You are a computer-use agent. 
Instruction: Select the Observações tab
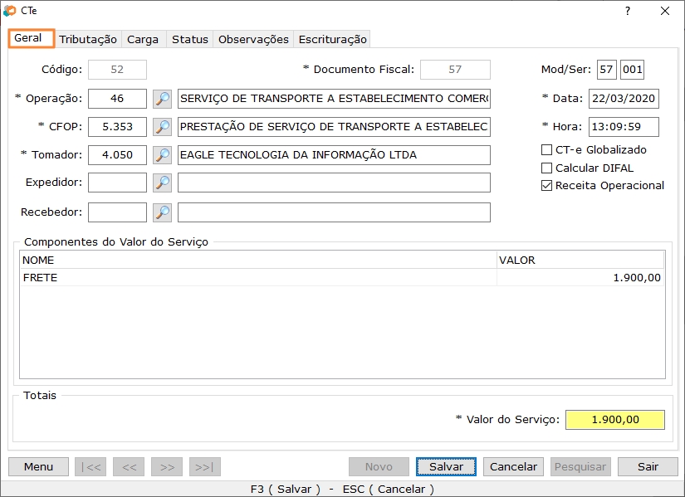[252, 39]
